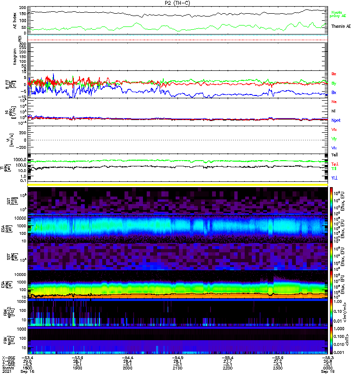Click the X-GSE value "-55.9"
This screenshot has width=355, height=378.
[x=277, y=358]
